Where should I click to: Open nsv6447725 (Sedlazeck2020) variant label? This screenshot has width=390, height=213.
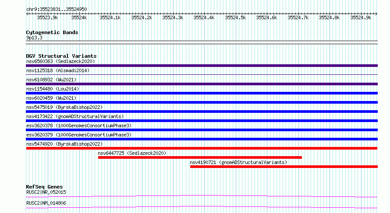pos(132,153)
